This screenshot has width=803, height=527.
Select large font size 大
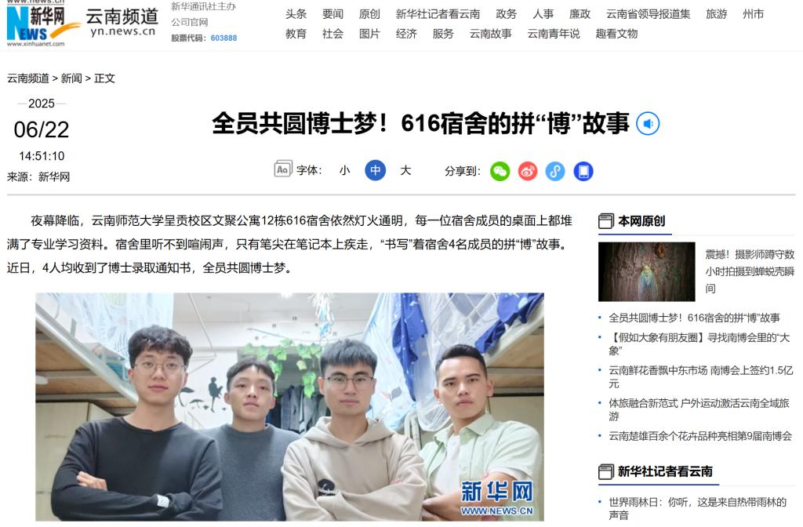(x=405, y=170)
